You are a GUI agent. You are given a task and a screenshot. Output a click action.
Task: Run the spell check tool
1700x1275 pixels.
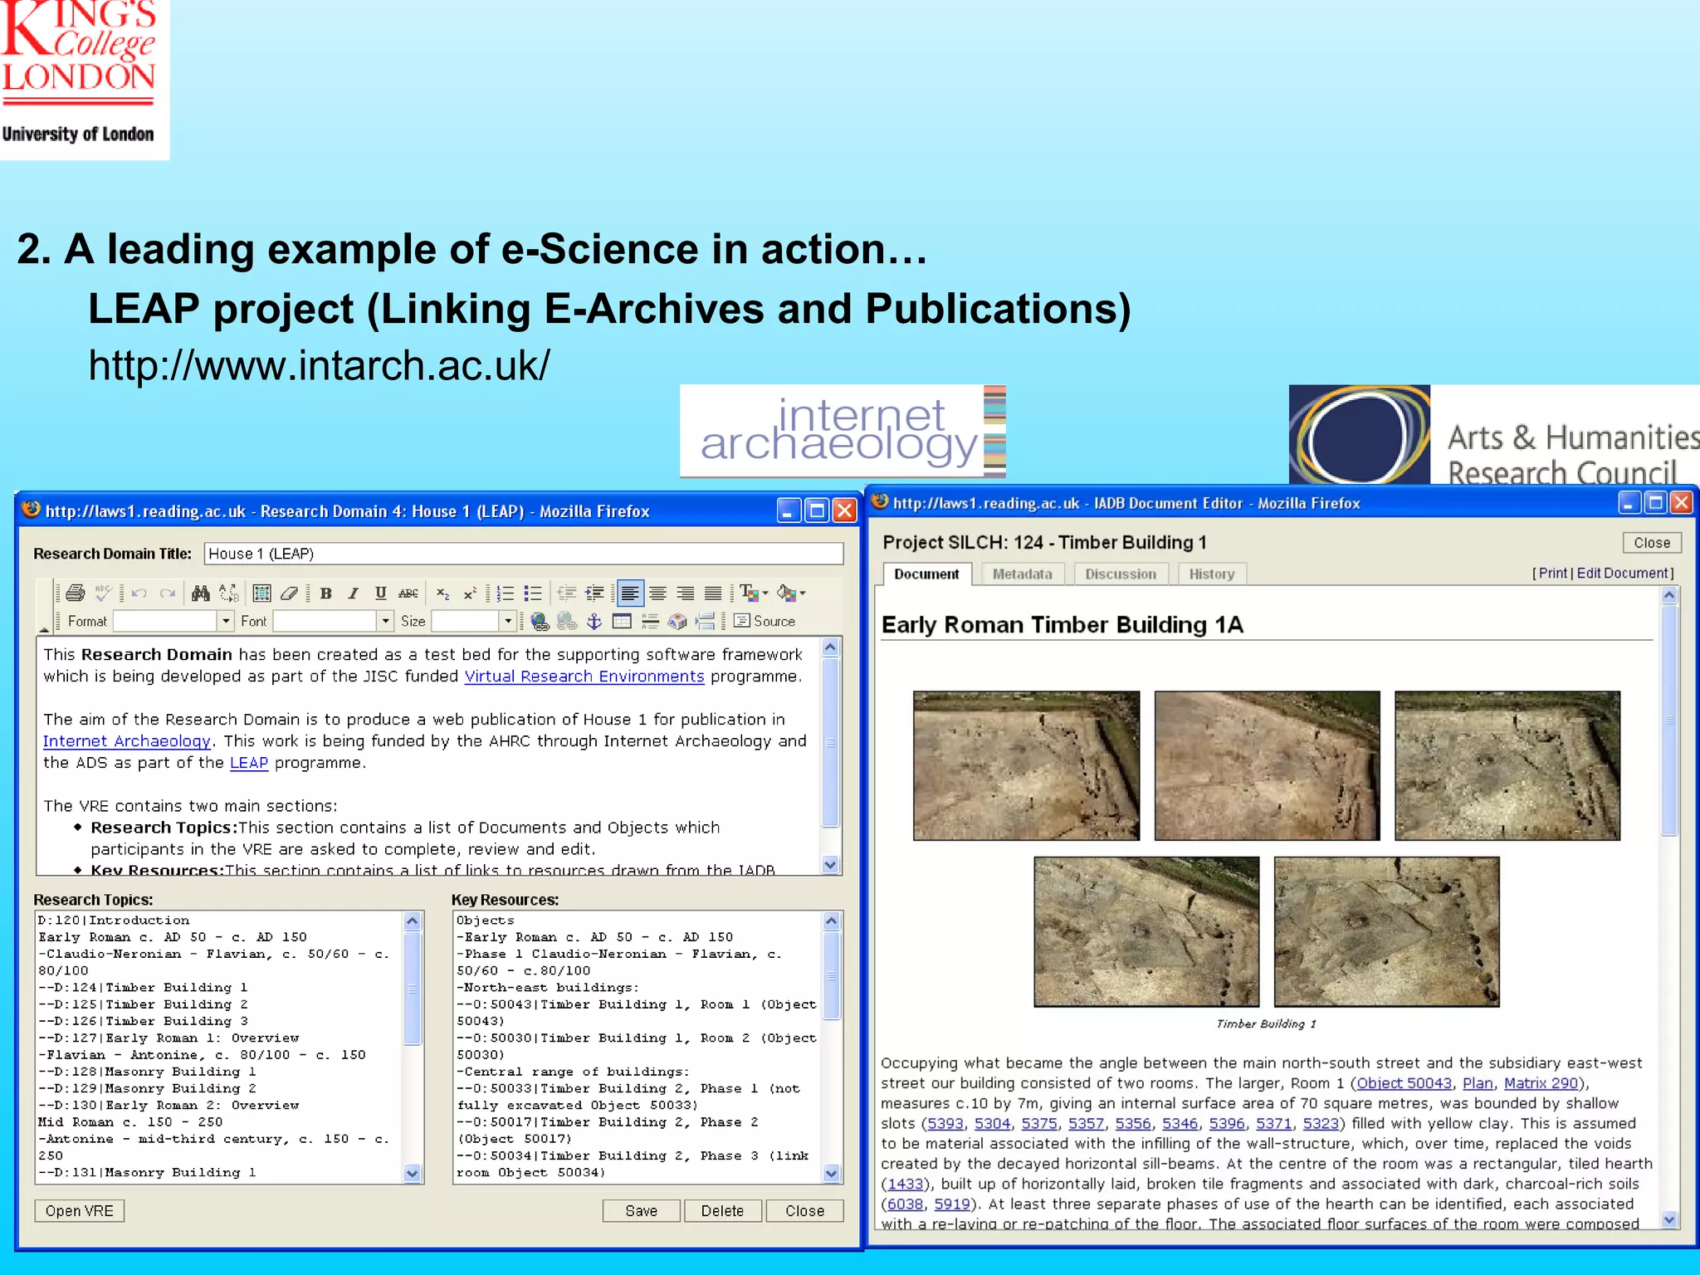[103, 593]
